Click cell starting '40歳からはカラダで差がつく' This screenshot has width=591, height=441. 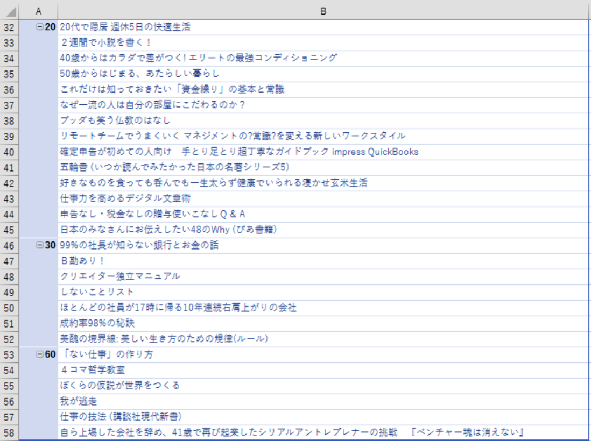coord(323,59)
